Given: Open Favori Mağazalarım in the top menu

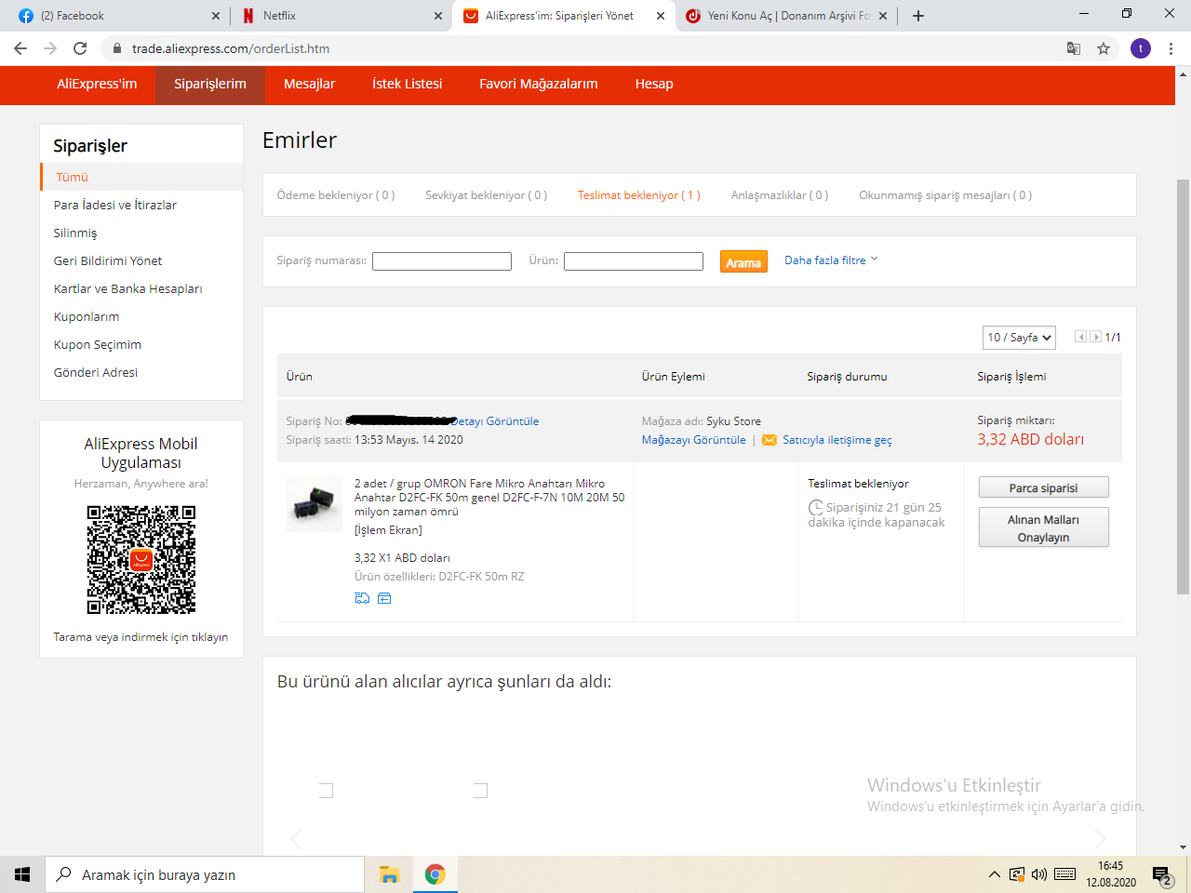Looking at the screenshot, I should click(539, 84).
